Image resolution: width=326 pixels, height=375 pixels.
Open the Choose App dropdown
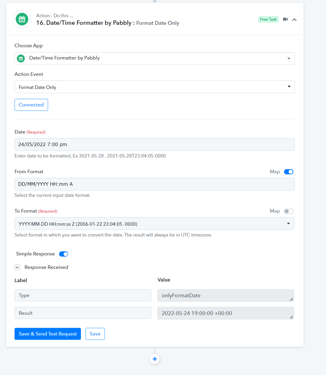click(x=155, y=58)
